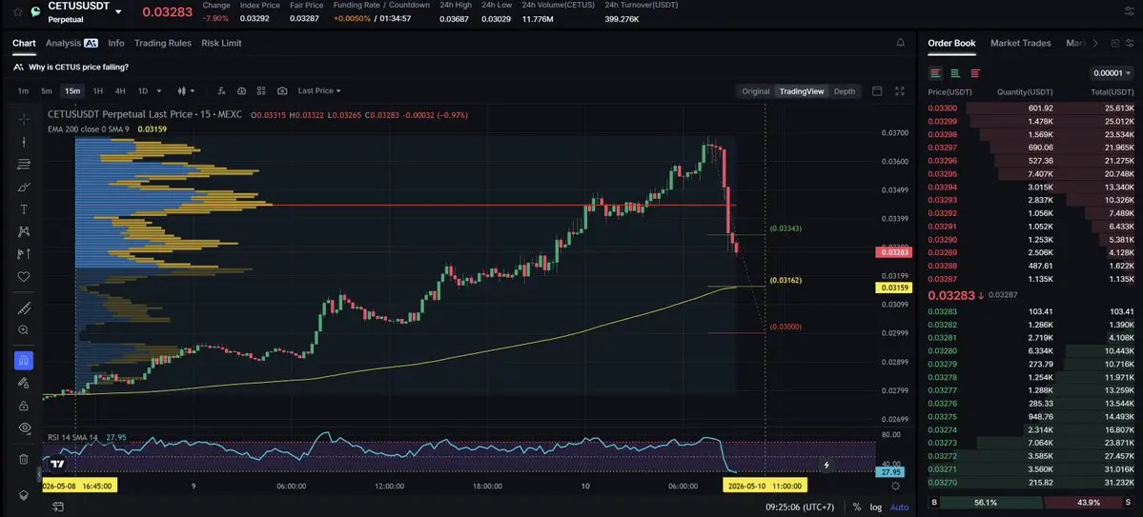This screenshot has height=517, width=1143.
Task: Open the Risk Limit tab
Action: pyautogui.click(x=221, y=43)
